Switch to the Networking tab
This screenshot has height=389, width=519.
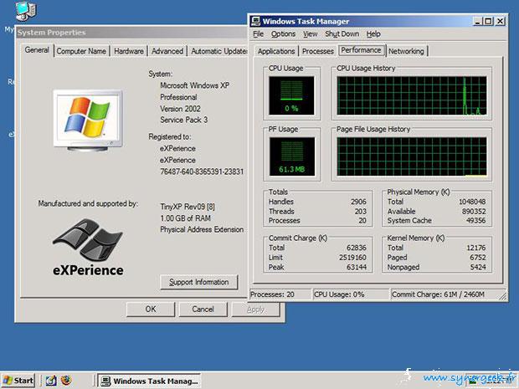pyautogui.click(x=406, y=51)
